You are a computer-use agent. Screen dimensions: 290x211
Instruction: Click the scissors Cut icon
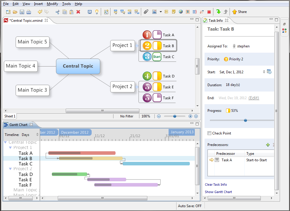[57, 12]
